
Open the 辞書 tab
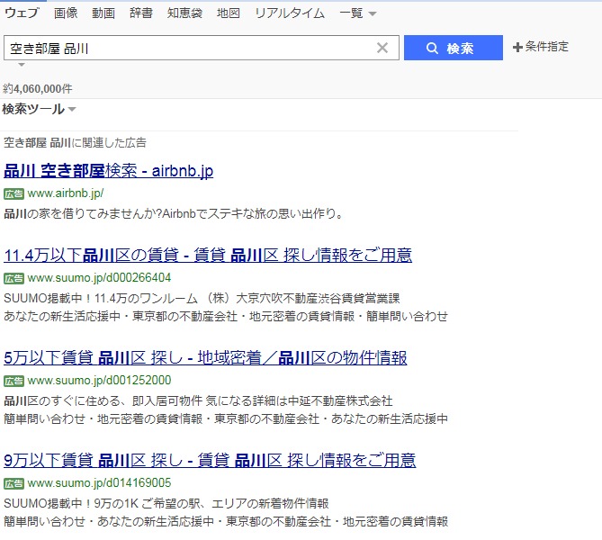click(x=141, y=13)
